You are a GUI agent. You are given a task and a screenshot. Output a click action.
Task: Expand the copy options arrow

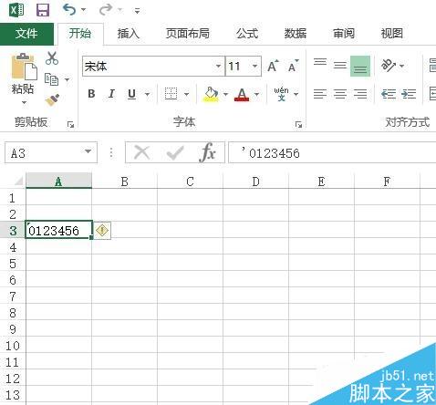click(x=67, y=80)
